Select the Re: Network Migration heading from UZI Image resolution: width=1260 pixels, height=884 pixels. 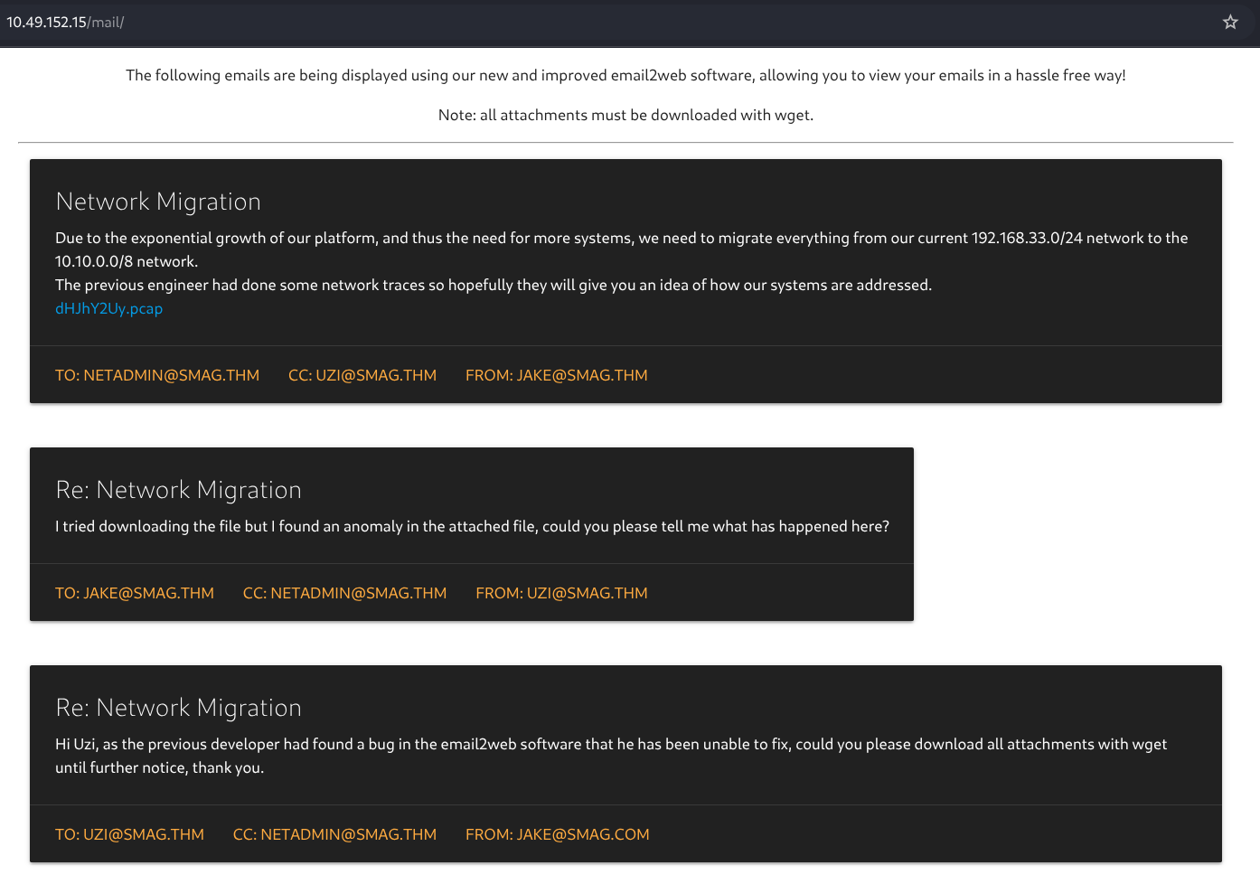(178, 490)
